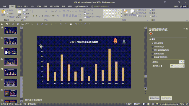The width and height of the screenshot is (189, 106).
Task: Open the Insert (插入) tab
Action: coord(26,6)
